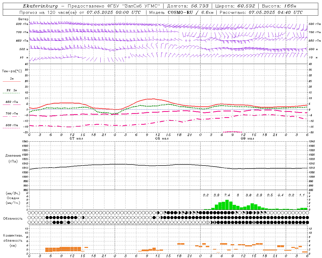Click the "Давление" pressure panel label
Screen dimensions: 322x258
click(13, 156)
